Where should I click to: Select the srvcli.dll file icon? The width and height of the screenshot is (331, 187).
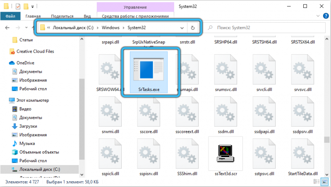[x=264, y=70]
